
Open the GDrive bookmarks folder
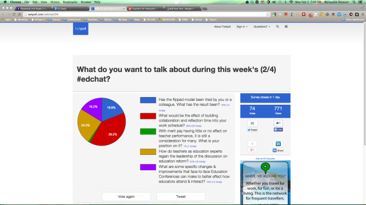[x=106, y=20]
